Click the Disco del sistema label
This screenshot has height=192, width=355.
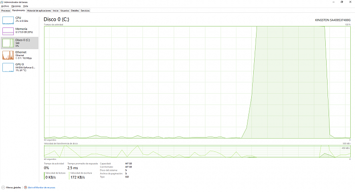109,170
